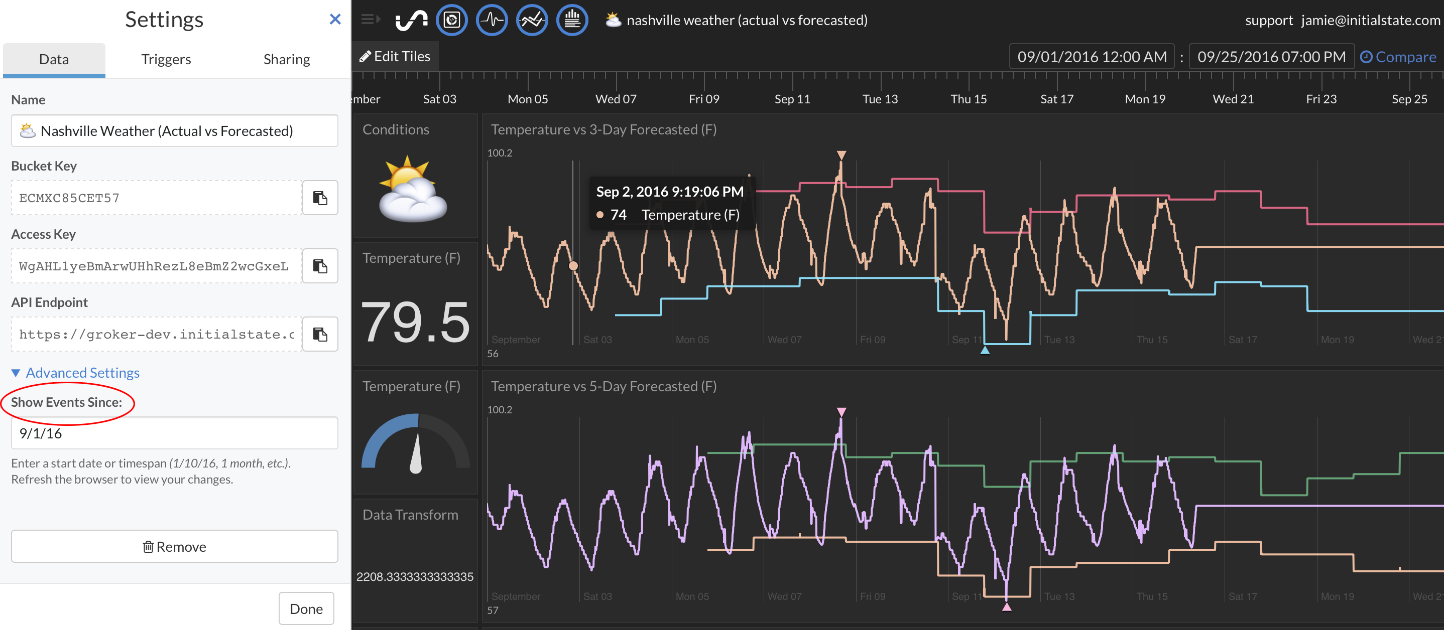This screenshot has width=1444, height=630.
Task: Copy the API Endpoint to clipboard
Action: coord(320,335)
